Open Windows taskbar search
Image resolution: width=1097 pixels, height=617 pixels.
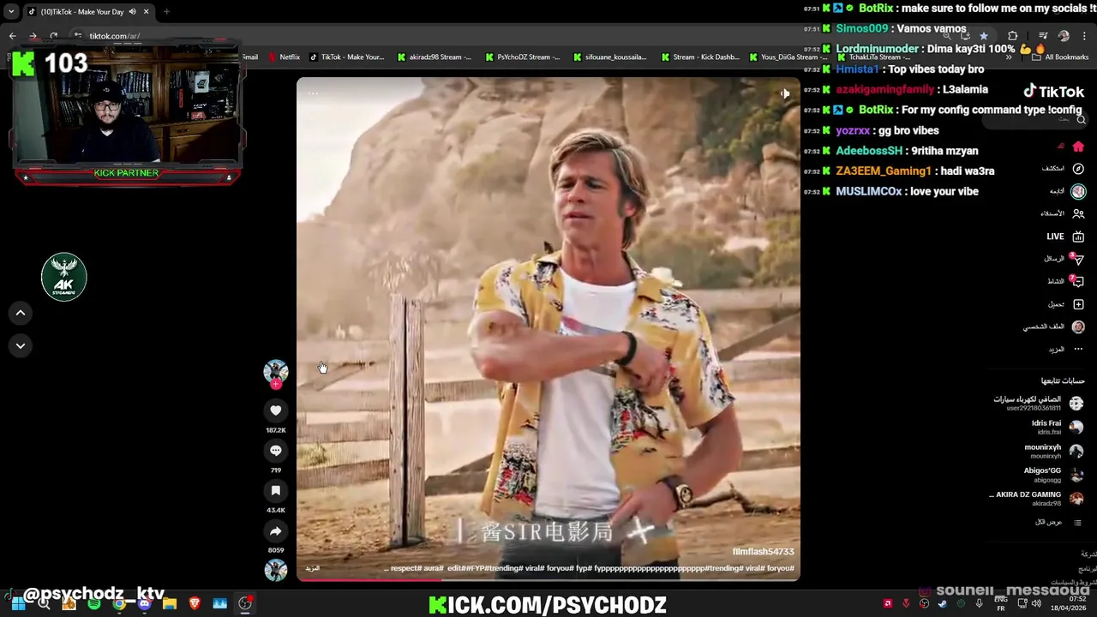tap(44, 604)
